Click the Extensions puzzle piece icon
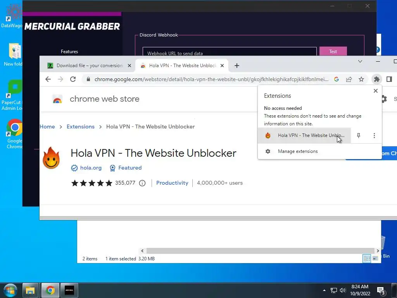 click(377, 79)
